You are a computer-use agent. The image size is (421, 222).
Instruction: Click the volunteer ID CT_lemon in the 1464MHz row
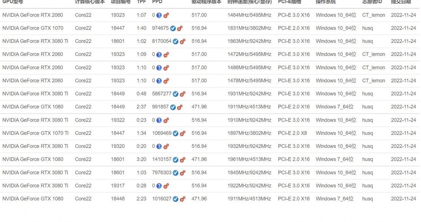coord(374,15)
